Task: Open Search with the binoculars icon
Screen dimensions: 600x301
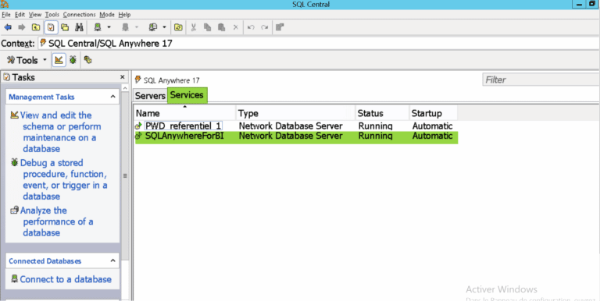Action: point(79,27)
